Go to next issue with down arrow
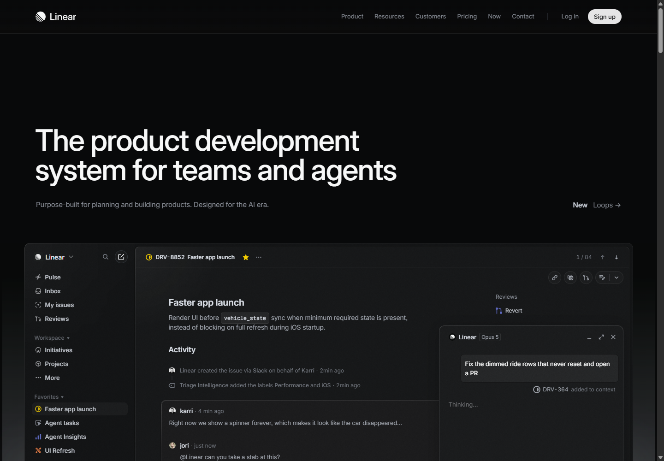The image size is (664, 461). (x=617, y=257)
